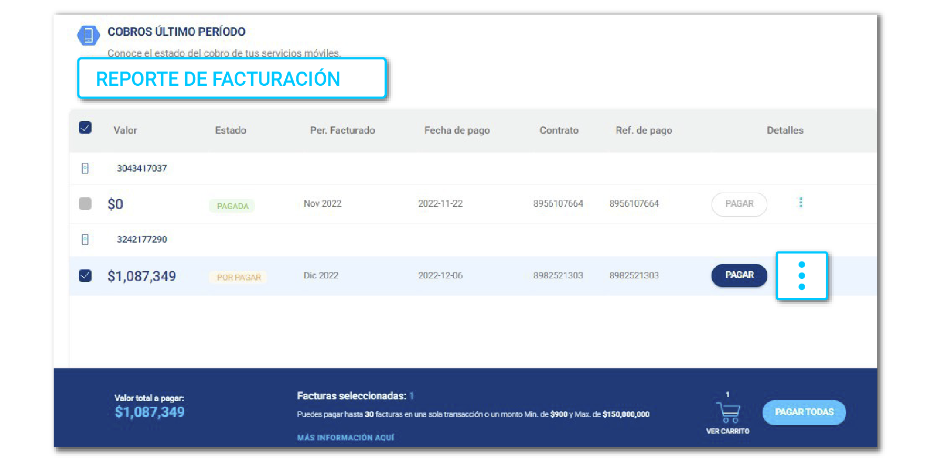Viewport: 931px width, 462px height.
Task: Click the blue PAGAR button for Dic 2022
Action: pyautogui.click(x=739, y=275)
